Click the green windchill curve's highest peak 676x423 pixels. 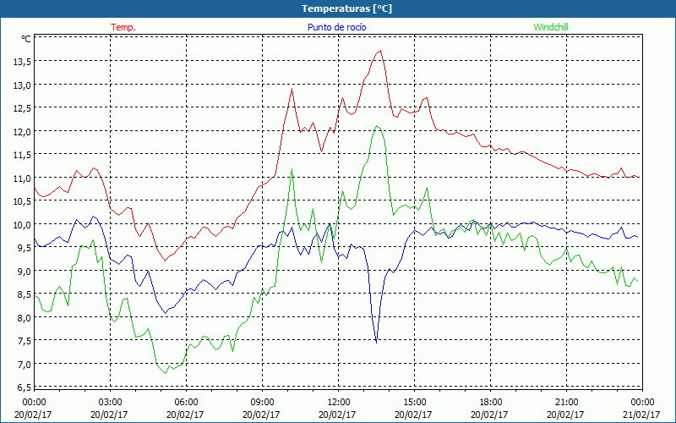click(x=377, y=126)
